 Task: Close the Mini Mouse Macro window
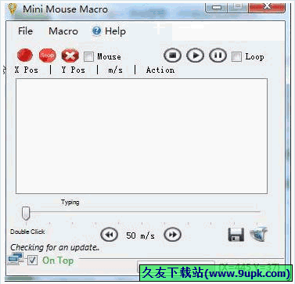coord(266,7)
